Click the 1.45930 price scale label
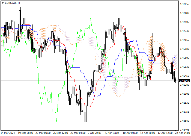This screenshot has width=191, height=136. (x=184, y=103)
